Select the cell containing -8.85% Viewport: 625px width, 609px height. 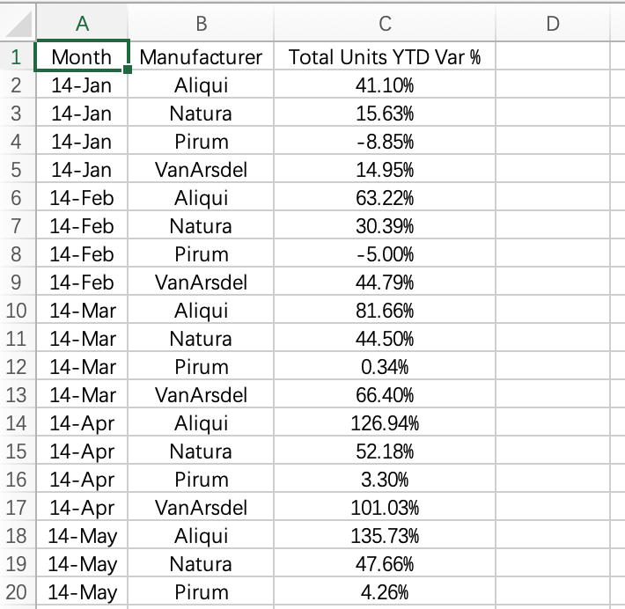point(385,141)
